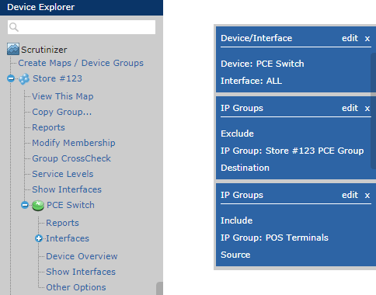Open Show Interfaces under PCE Switch

(x=81, y=272)
